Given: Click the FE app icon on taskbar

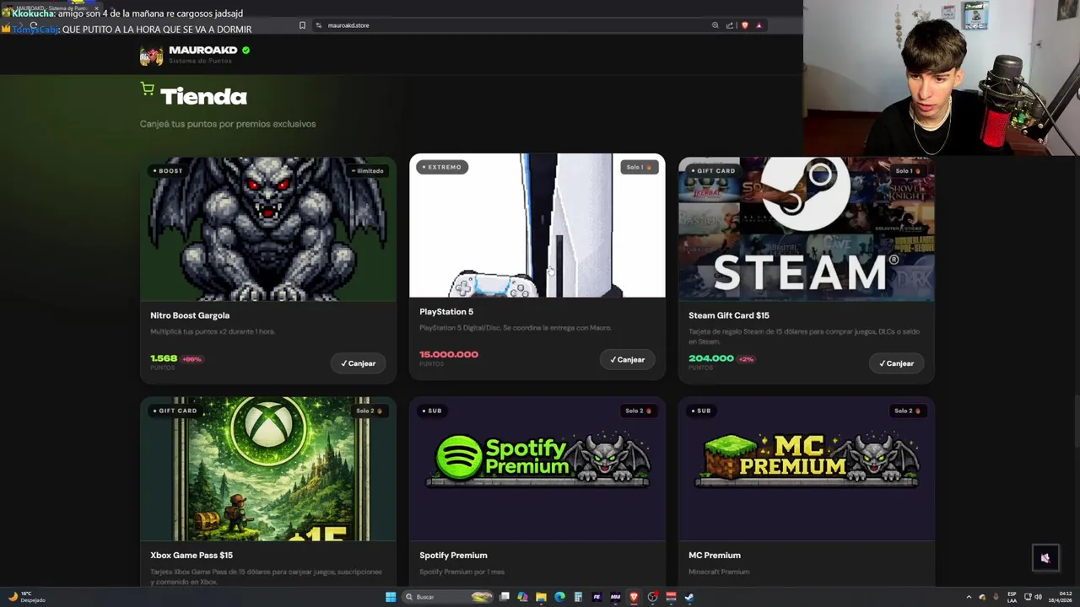Looking at the screenshot, I should (x=597, y=597).
